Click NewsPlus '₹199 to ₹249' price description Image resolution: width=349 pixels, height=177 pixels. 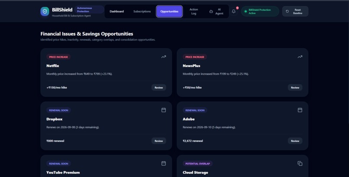[x=216, y=74]
